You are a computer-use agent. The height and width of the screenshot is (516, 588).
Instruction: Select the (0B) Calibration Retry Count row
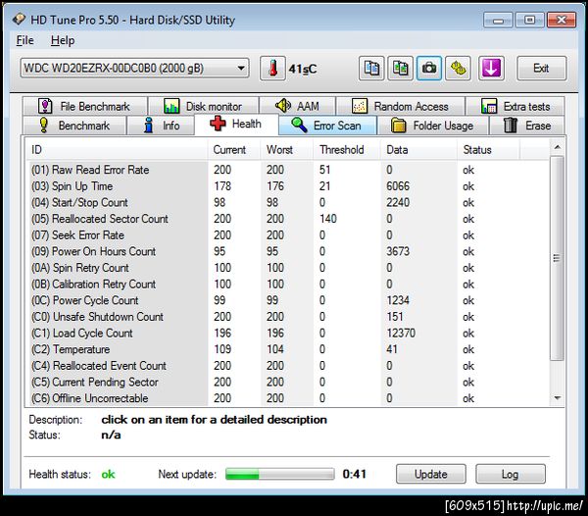tap(288, 284)
